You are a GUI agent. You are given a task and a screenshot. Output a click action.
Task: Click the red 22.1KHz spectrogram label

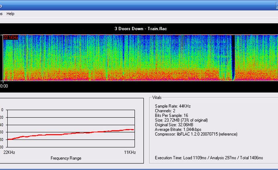pyautogui.click(x=11, y=38)
